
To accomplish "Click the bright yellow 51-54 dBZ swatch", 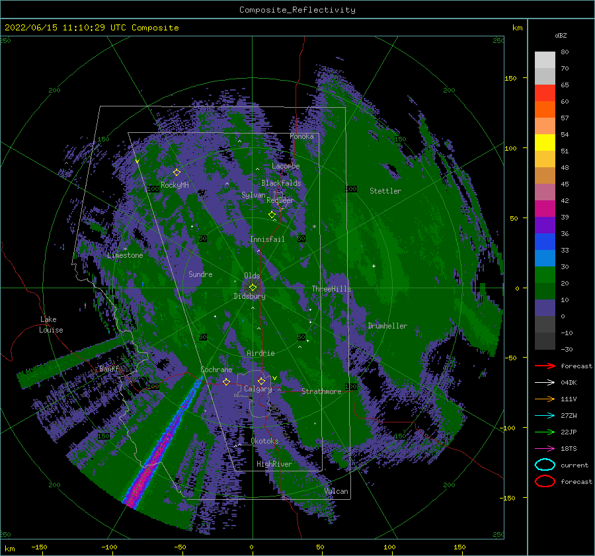I will pos(545,143).
